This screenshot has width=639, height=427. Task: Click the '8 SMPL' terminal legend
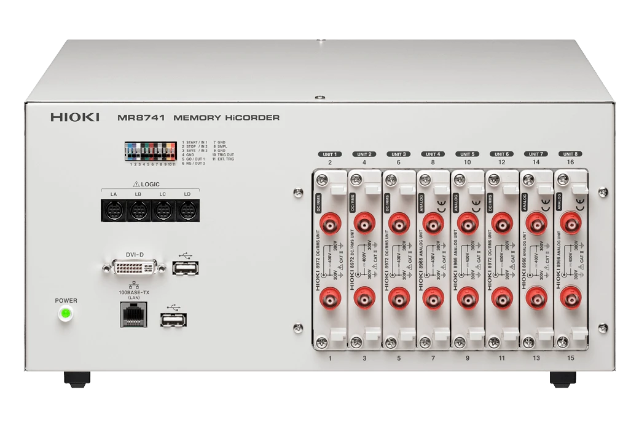221,146
